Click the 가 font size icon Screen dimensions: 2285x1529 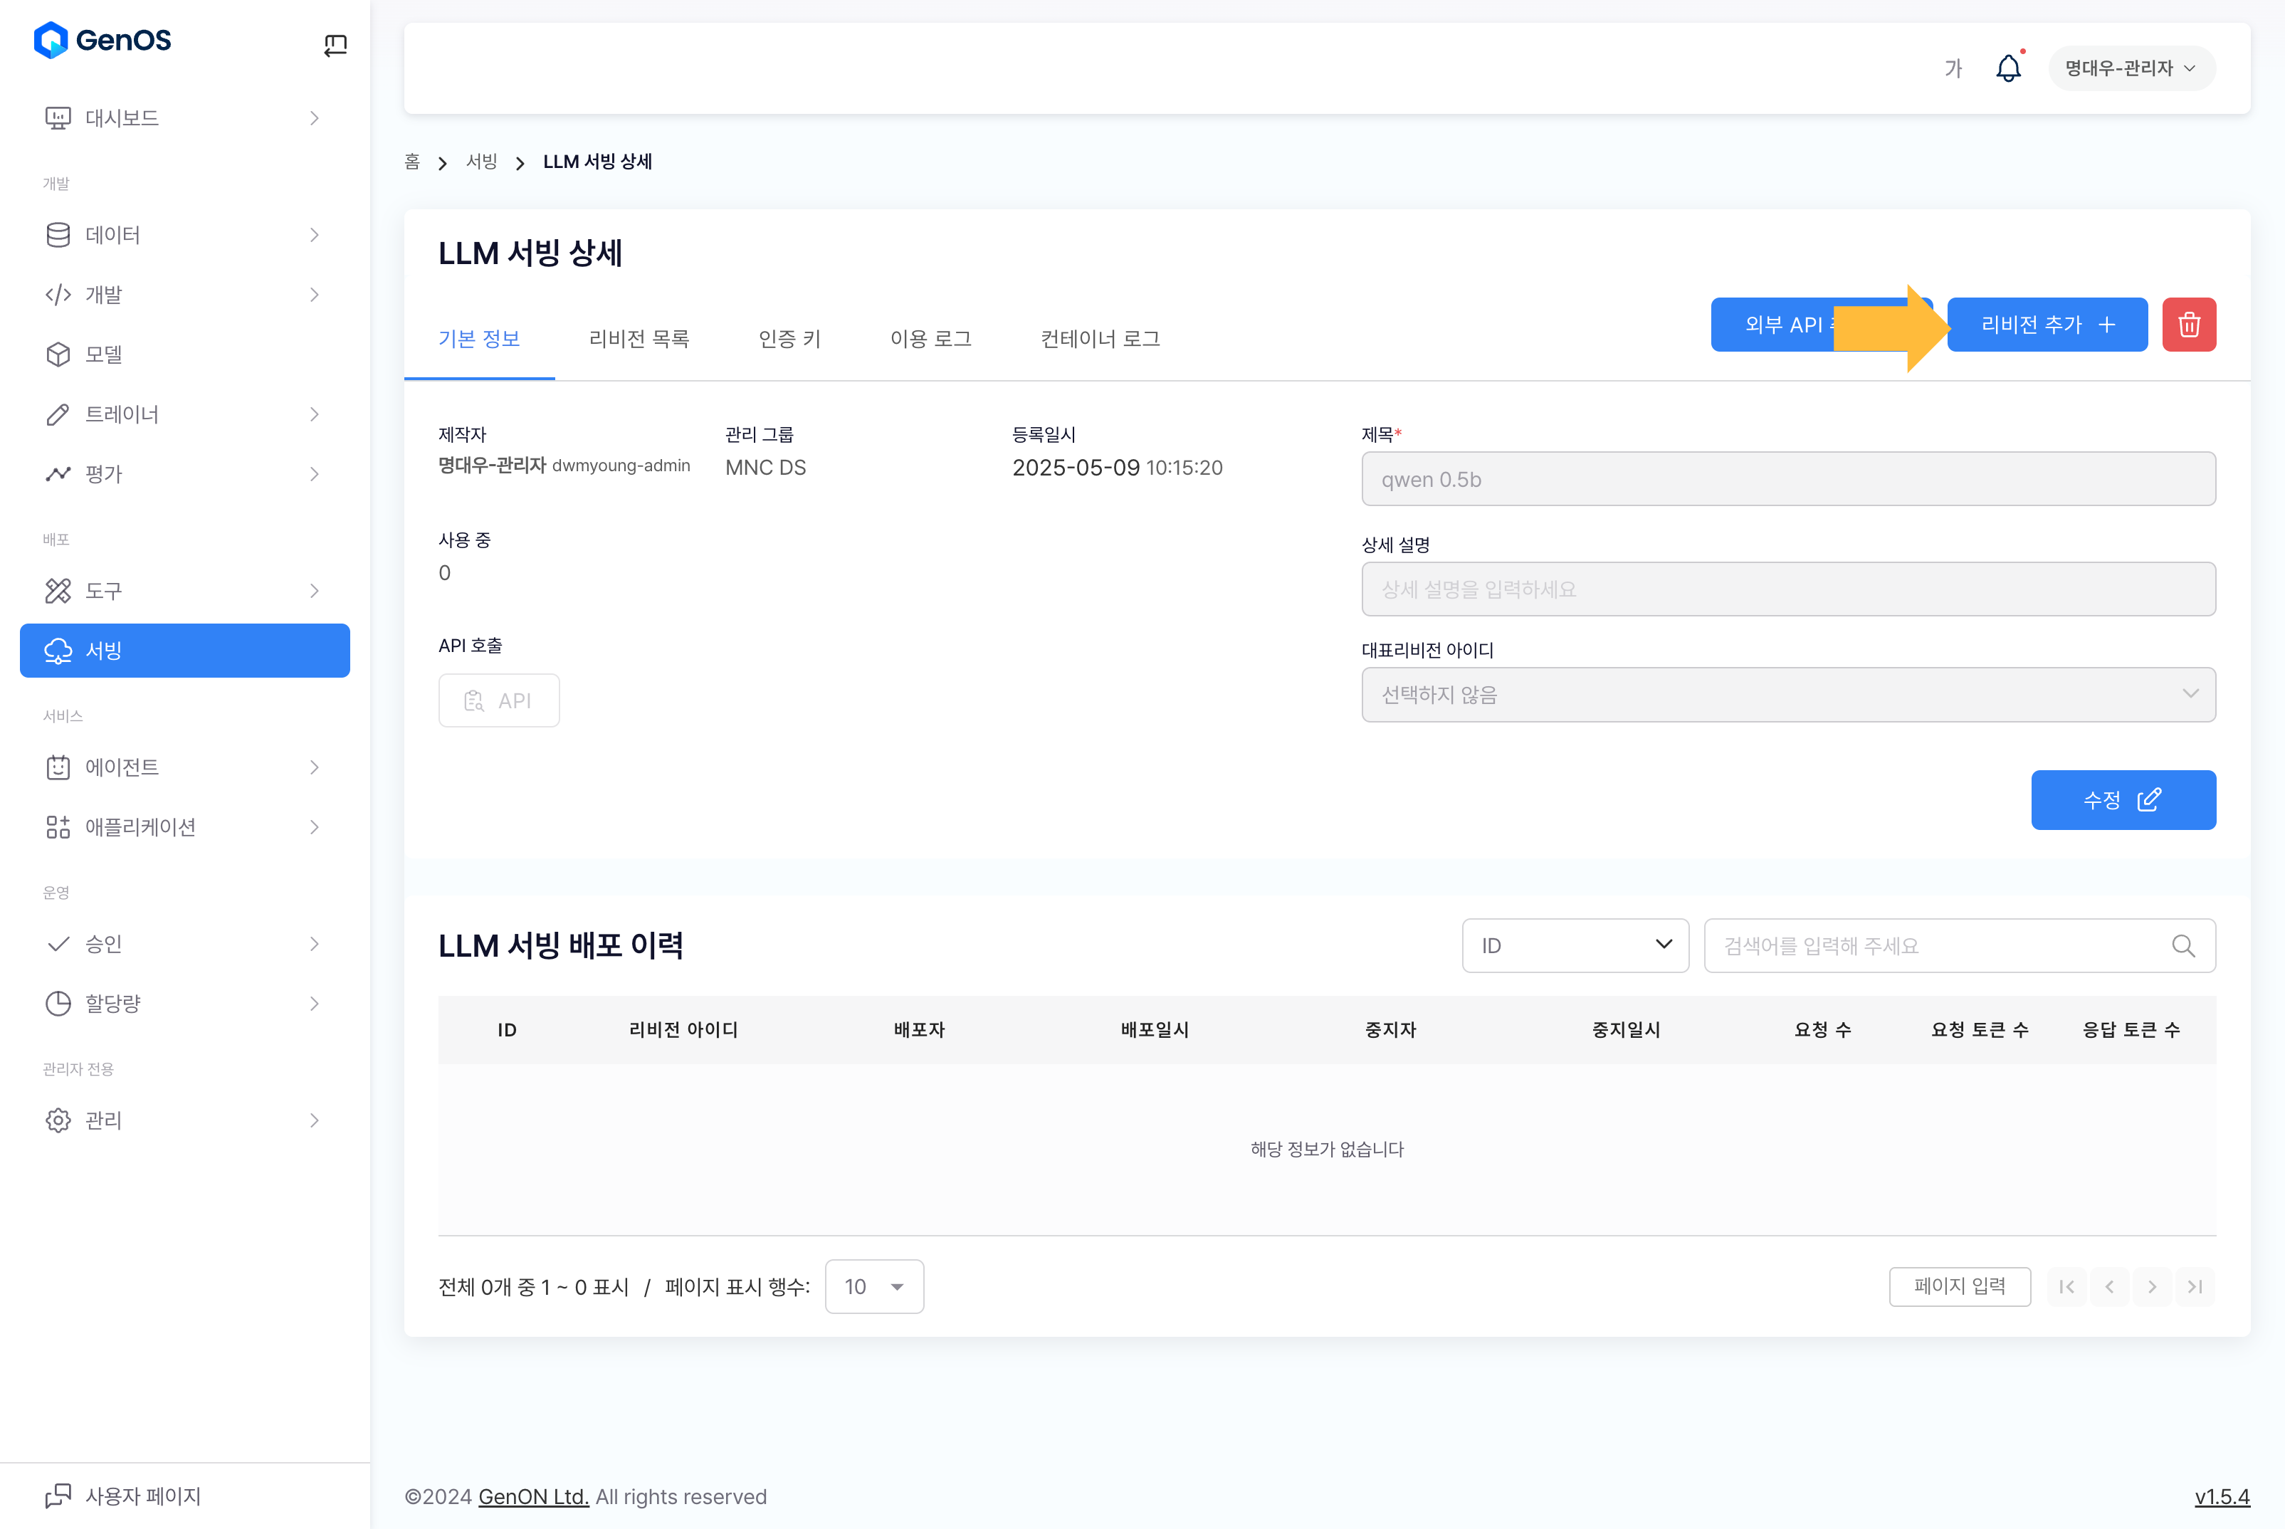[1953, 68]
